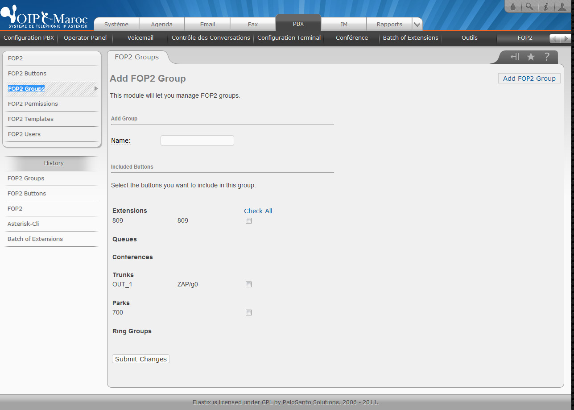Image resolution: width=574 pixels, height=410 pixels.
Task: Open help with question mark icon
Action: click(547, 57)
